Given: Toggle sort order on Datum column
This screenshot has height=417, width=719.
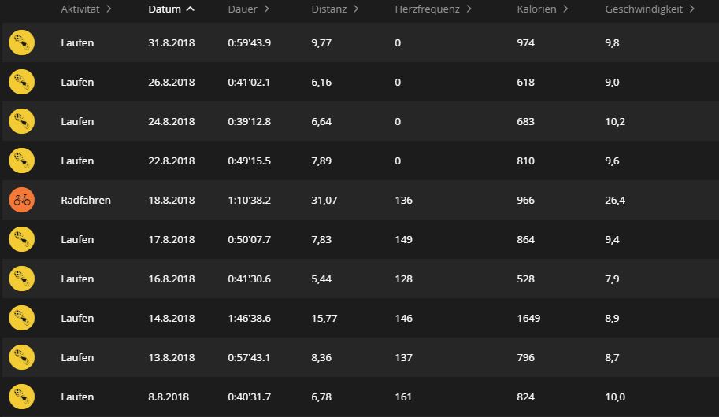Looking at the screenshot, I should (171, 9).
